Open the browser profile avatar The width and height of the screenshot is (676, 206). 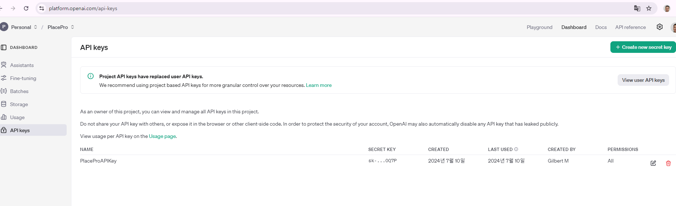[x=667, y=8]
